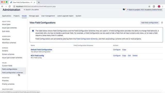
Task: Open Workflow schemes in sidebar
Action: (x=9, y=43)
